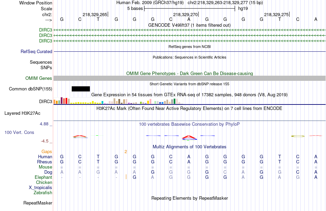Click the Publications: Sequences in Scientific Articles title

[x=189, y=57]
